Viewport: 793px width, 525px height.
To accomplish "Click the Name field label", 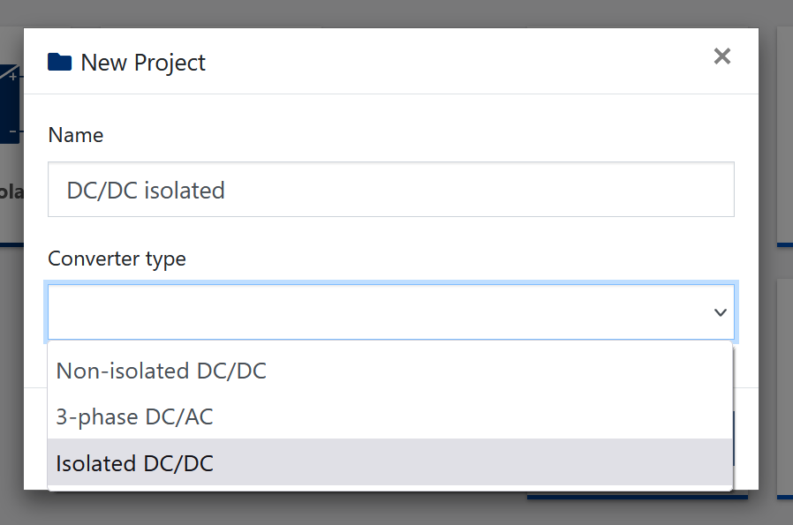I will click(x=75, y=135).
